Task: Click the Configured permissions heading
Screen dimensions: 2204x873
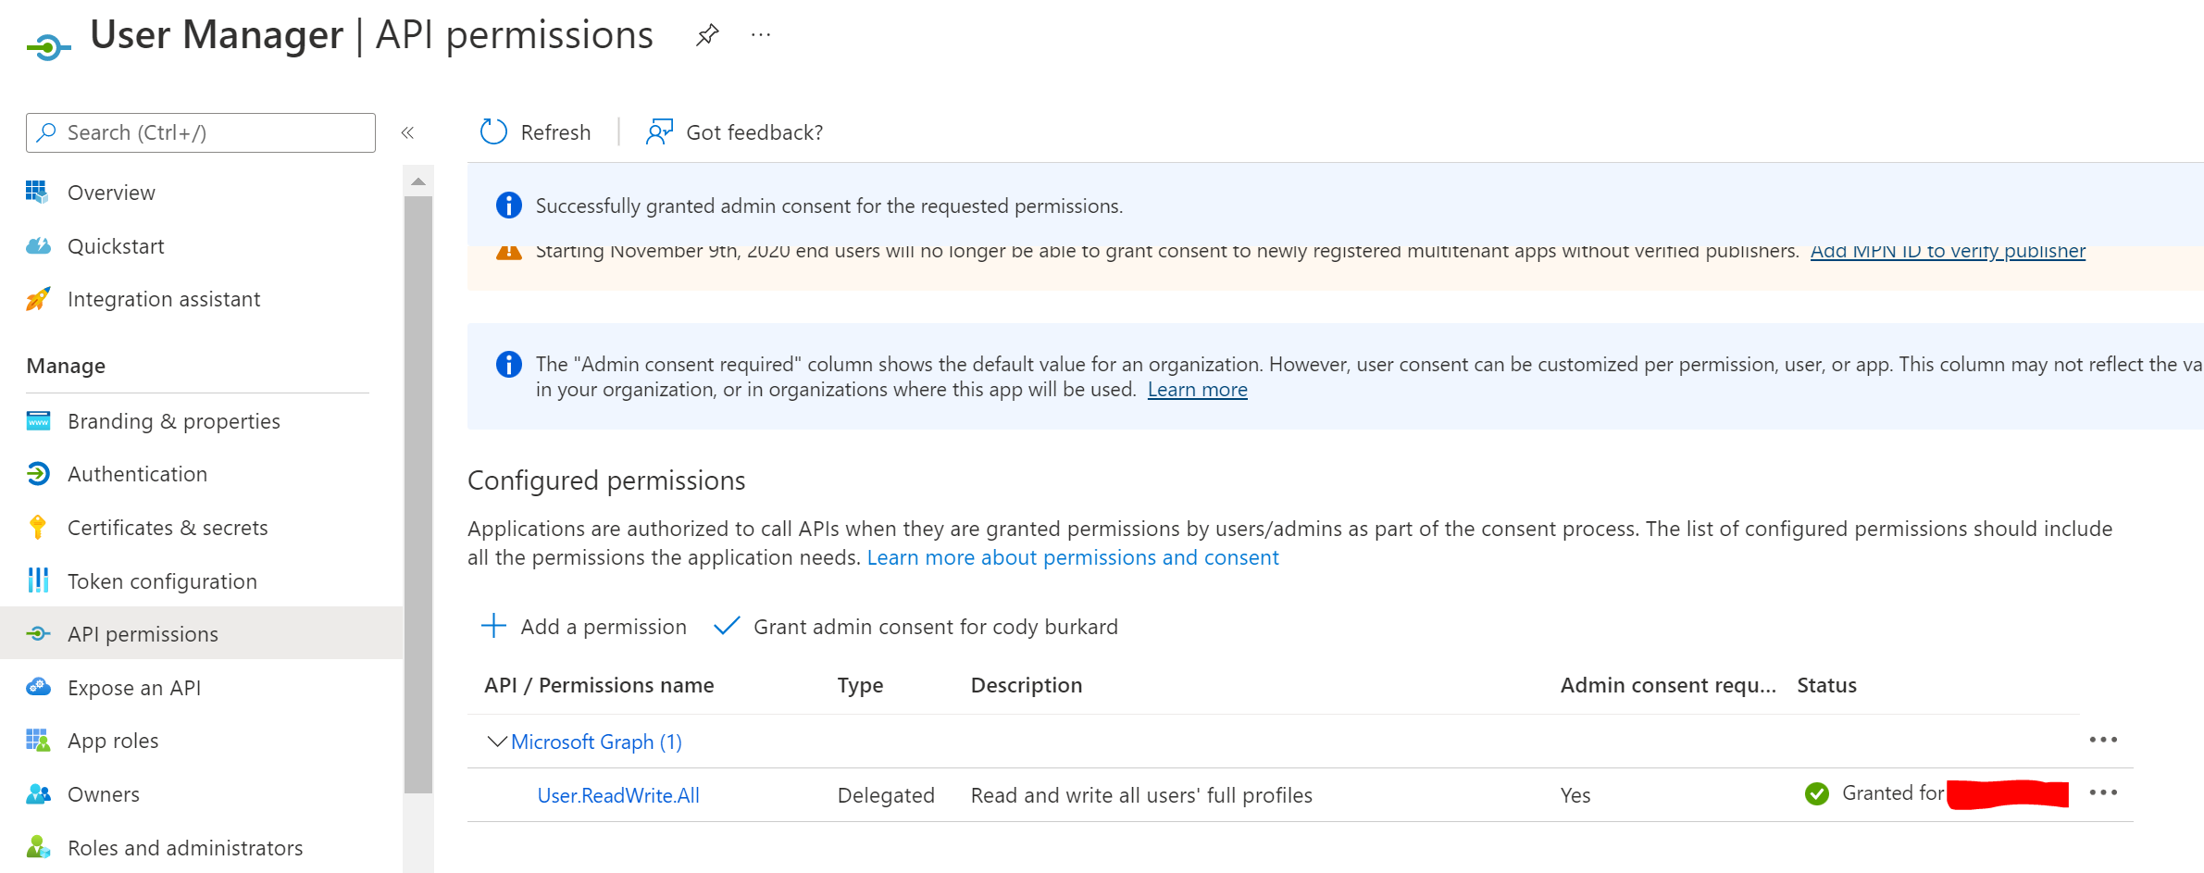Action: point(606,480)
